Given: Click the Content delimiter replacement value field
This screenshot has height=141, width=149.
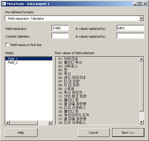Looking at the screenshot, I should pyautogui.click(x=130, y=36).
